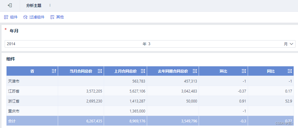Open the three-dot menu beside 分析主题
The width and height of the screenshot is (298, 128).
pos(50,6)
